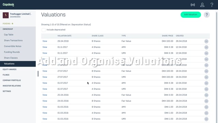218x123 pixels.
Task: Open row menu for 01.03.2016 A Shares AMV
Action: click(x=206, y=113)
